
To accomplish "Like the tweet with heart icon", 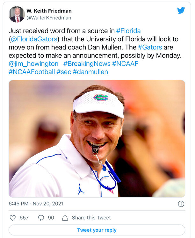I will point(13,218).
